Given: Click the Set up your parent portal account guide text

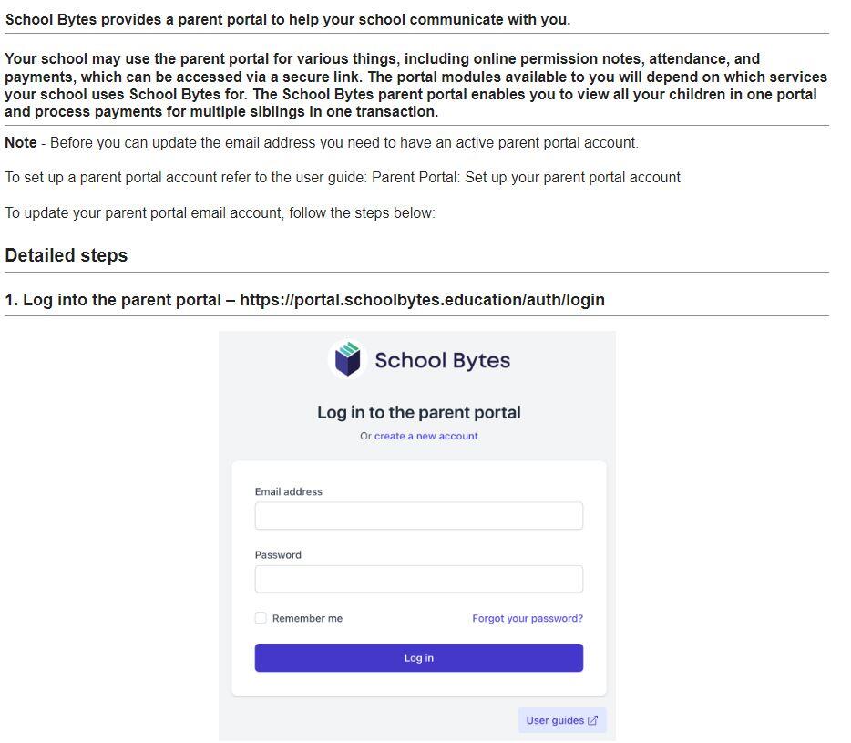Looking at the screenshot, I should pos(572,178).
